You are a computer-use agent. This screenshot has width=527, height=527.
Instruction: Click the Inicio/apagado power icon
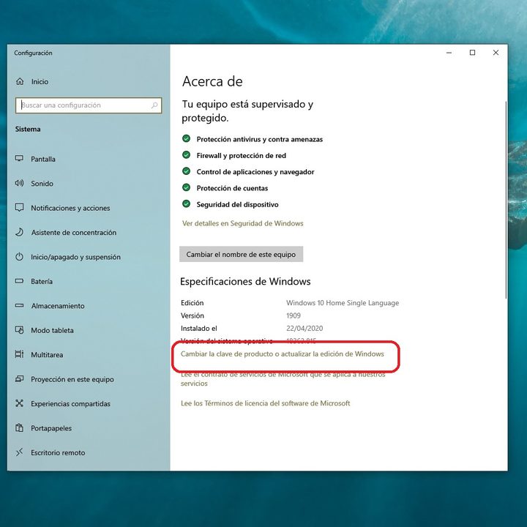pos(20,257)
